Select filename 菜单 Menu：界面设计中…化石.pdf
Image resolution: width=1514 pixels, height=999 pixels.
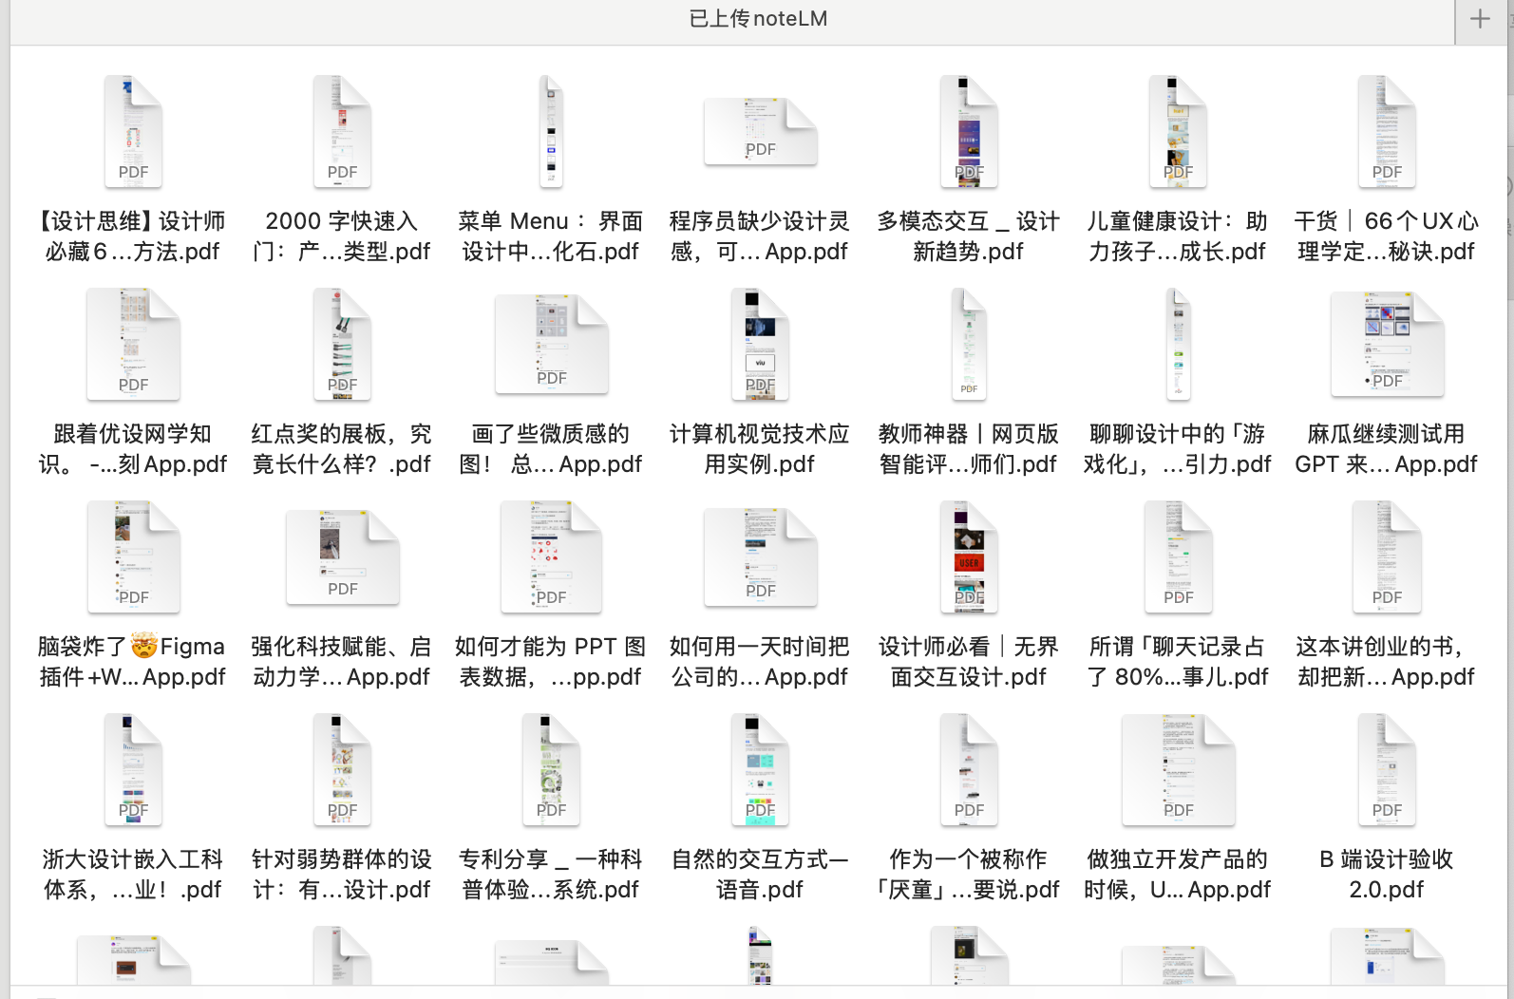point(551,236)
